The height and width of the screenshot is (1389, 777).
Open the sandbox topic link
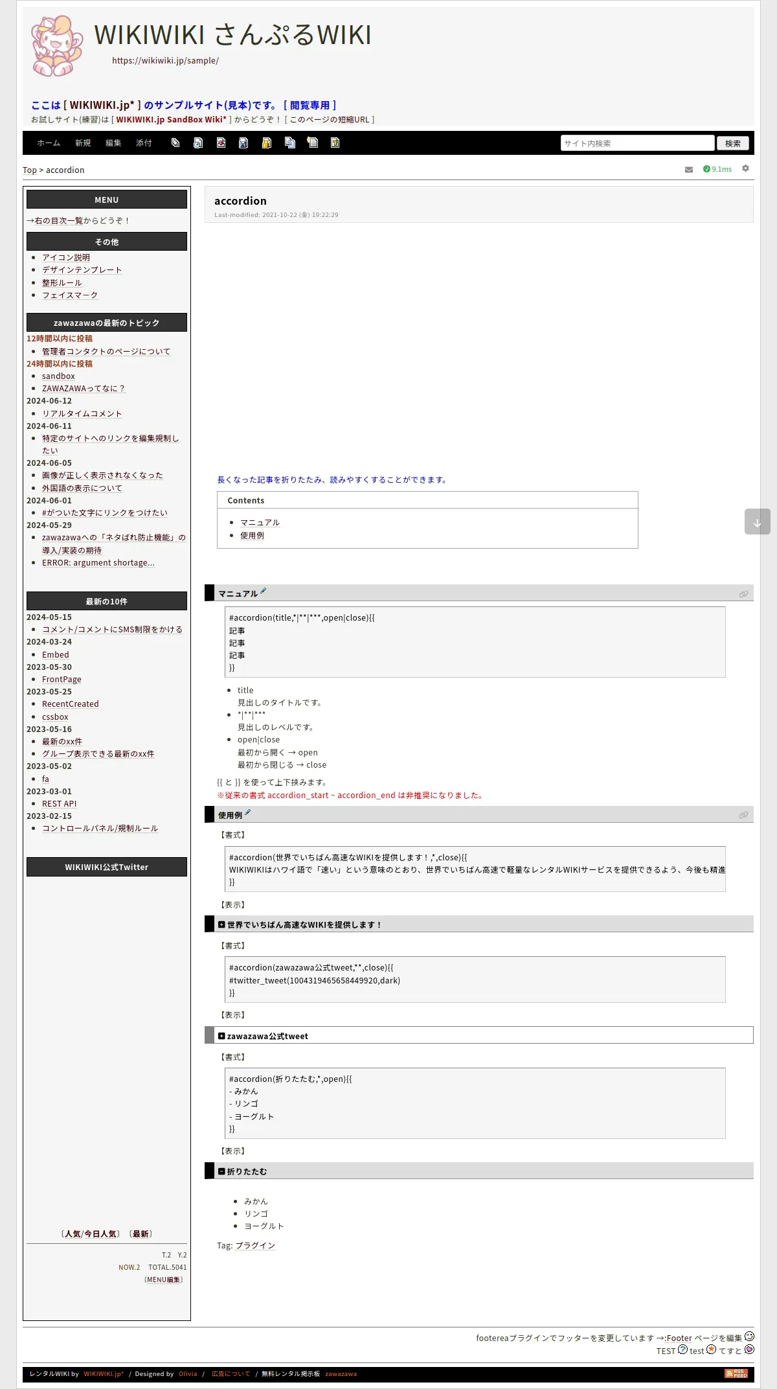click(x=58, y=376)
